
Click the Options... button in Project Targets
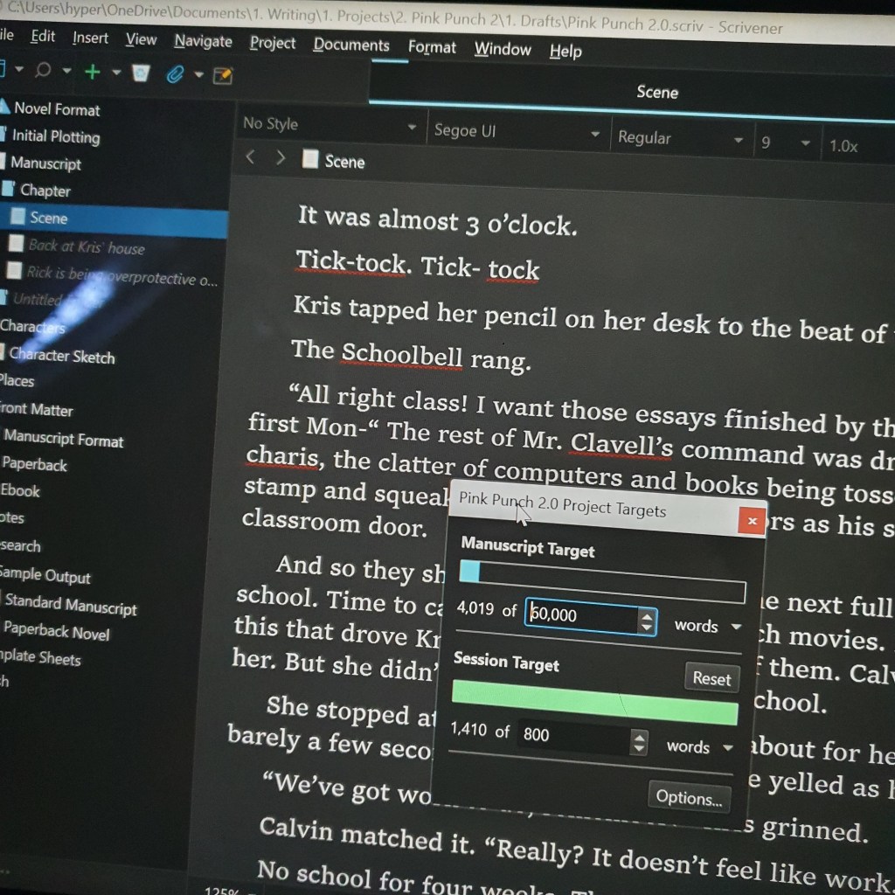tap(689, 797)
